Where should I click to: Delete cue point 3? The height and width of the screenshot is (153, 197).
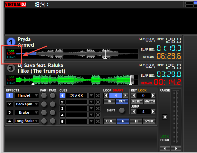98,108
